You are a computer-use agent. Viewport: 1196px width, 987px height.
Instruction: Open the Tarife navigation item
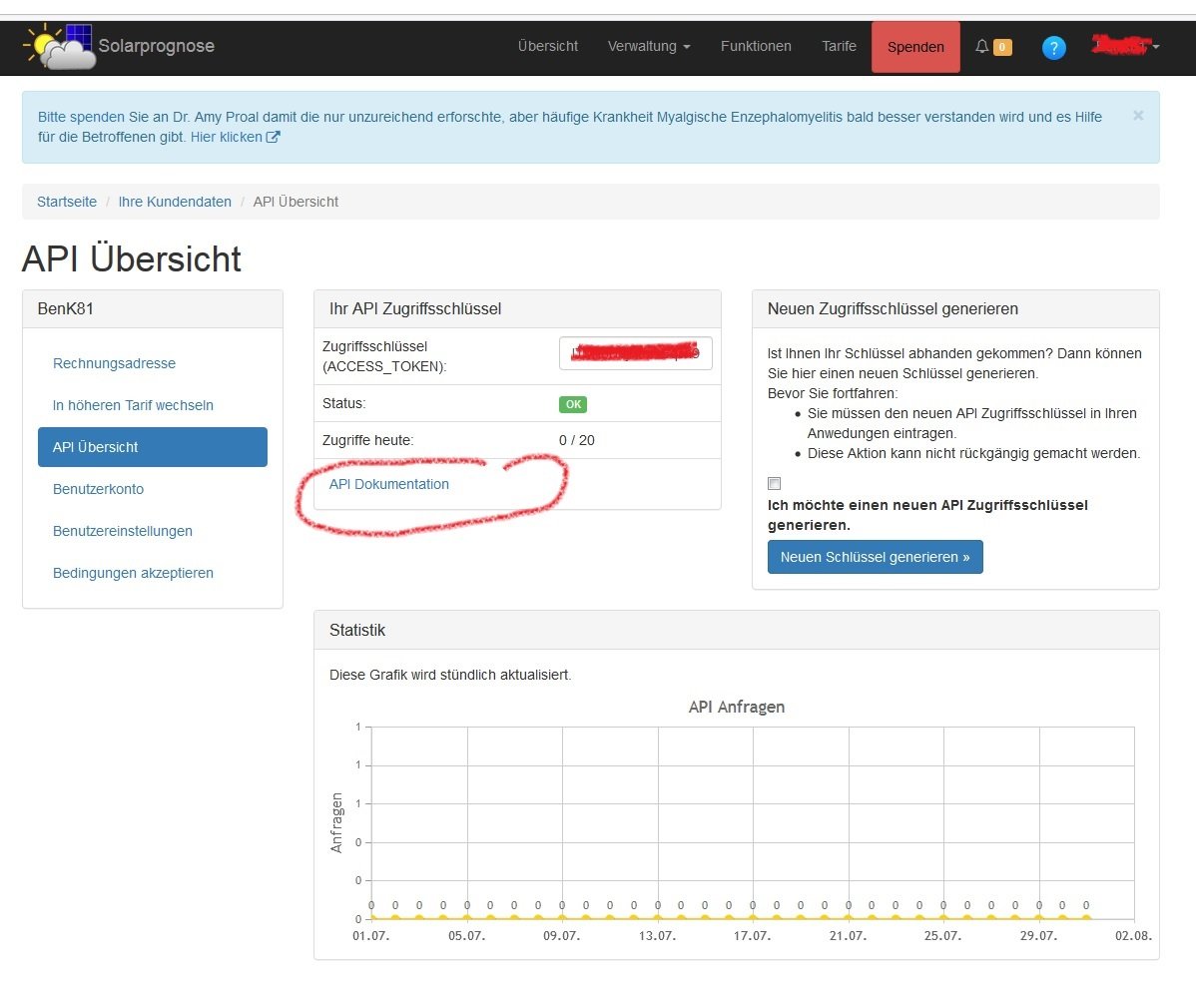[839, 46]
